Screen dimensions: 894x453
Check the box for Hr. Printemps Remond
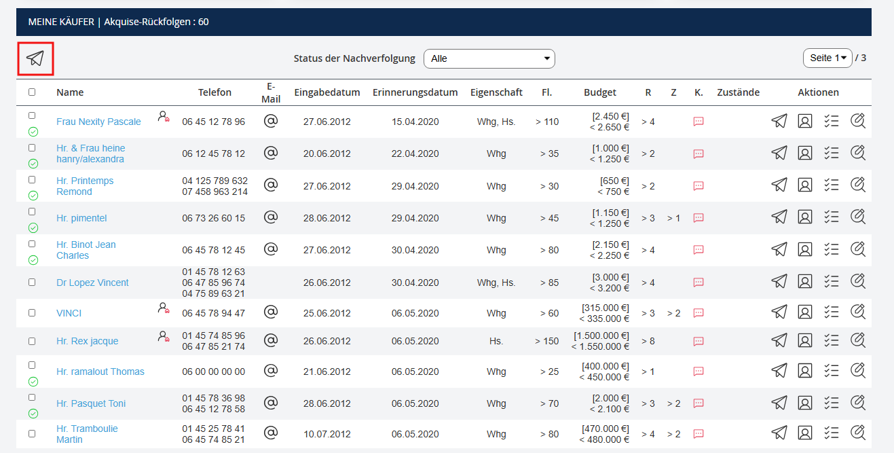32,180
